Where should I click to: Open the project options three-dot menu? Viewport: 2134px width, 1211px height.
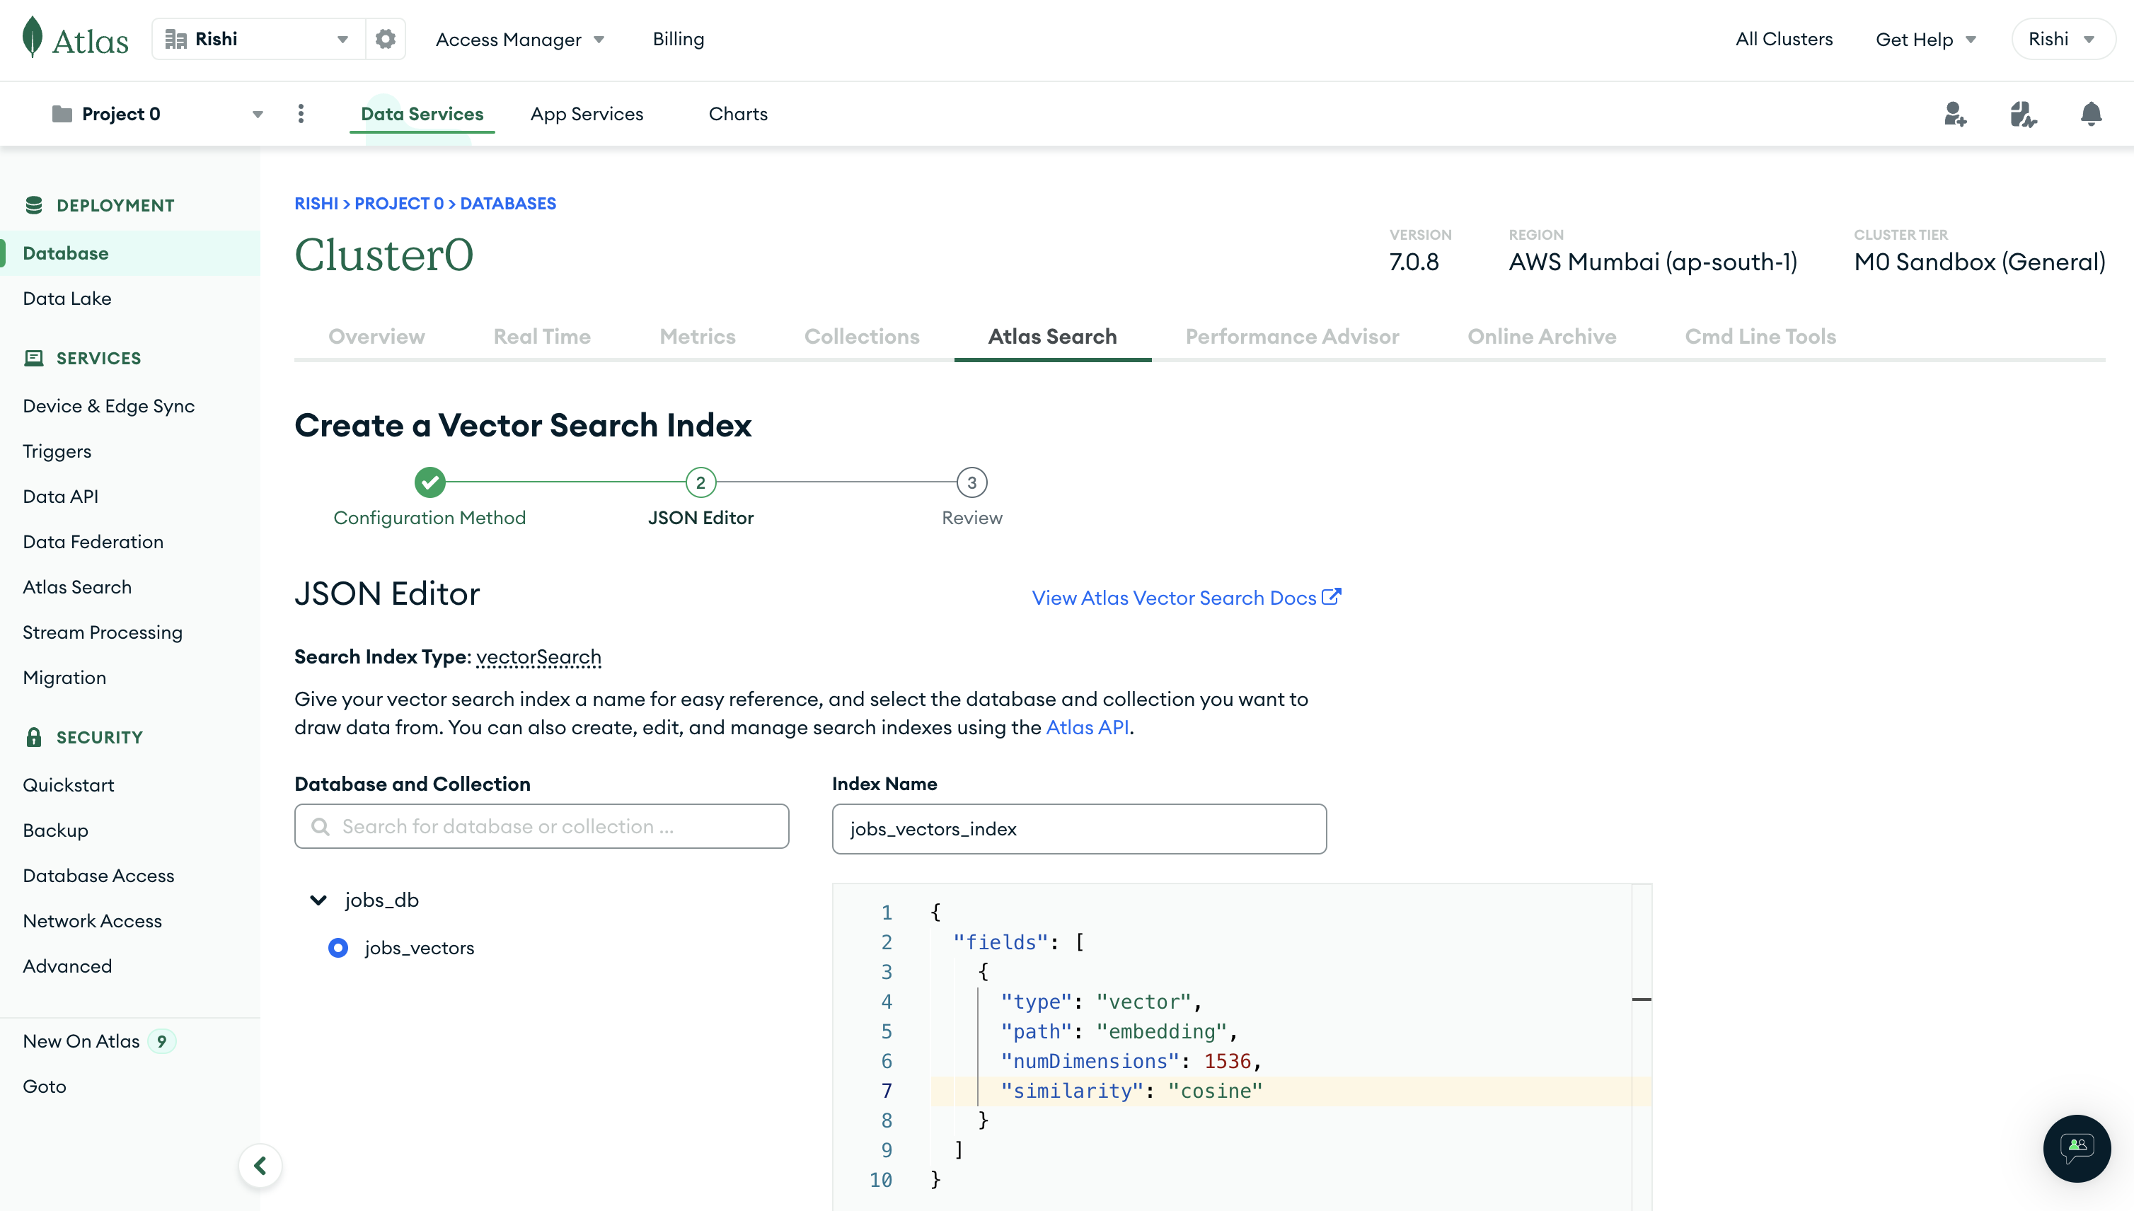pos(301,114)
